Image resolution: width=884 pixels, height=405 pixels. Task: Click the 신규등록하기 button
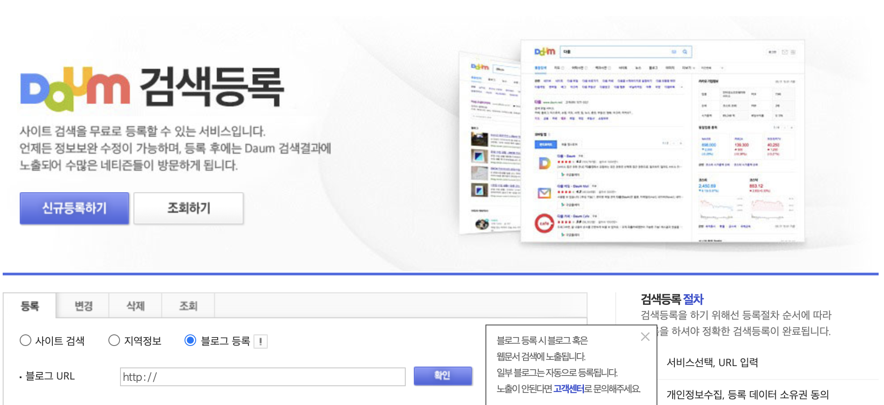(74, 208)
